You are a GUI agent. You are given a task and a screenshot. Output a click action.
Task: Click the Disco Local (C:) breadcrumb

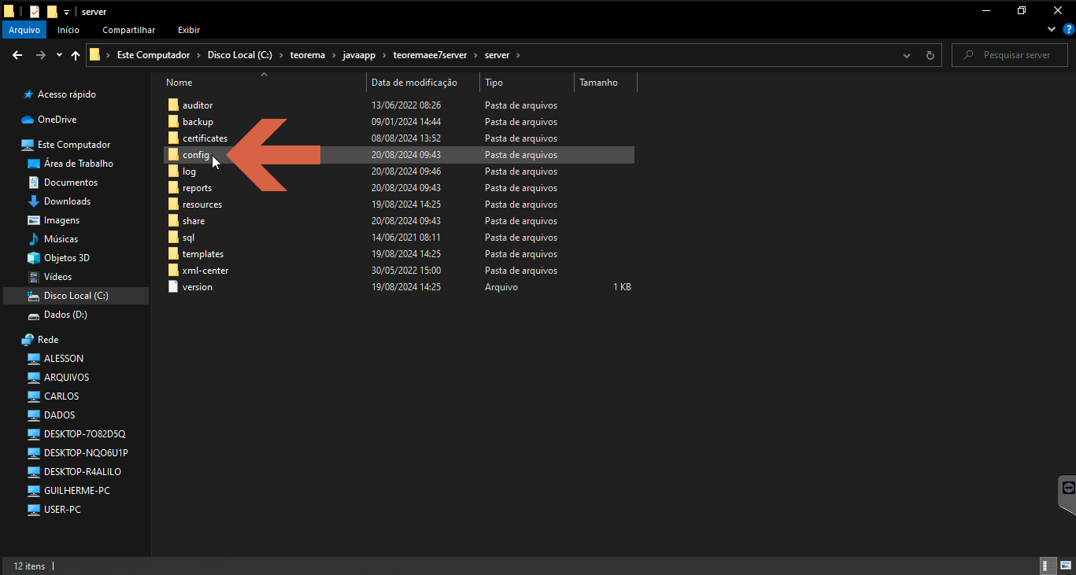tap(239, 55)
